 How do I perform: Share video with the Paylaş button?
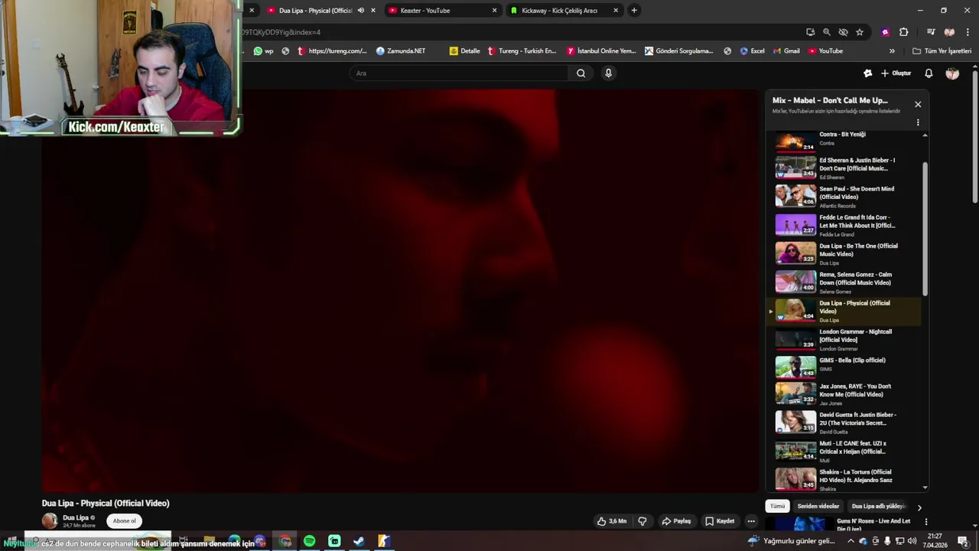pos(676,521)
